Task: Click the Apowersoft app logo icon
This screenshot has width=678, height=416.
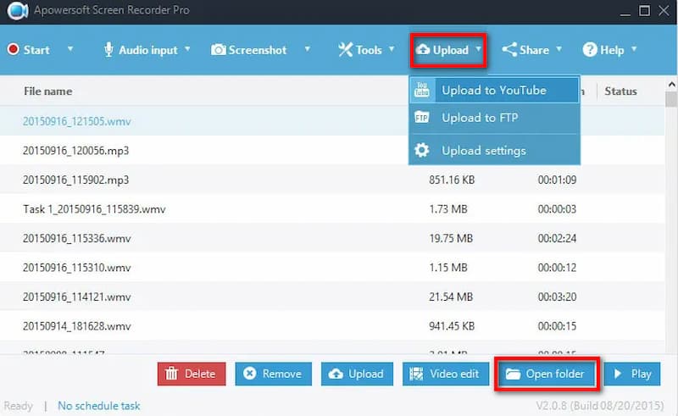Action: coord(17,10)
